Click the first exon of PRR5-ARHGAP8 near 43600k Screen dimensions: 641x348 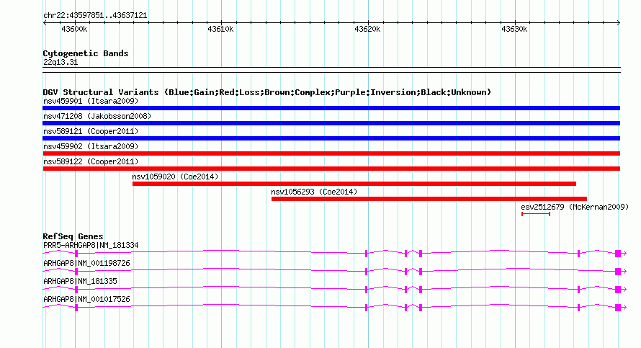76,254
